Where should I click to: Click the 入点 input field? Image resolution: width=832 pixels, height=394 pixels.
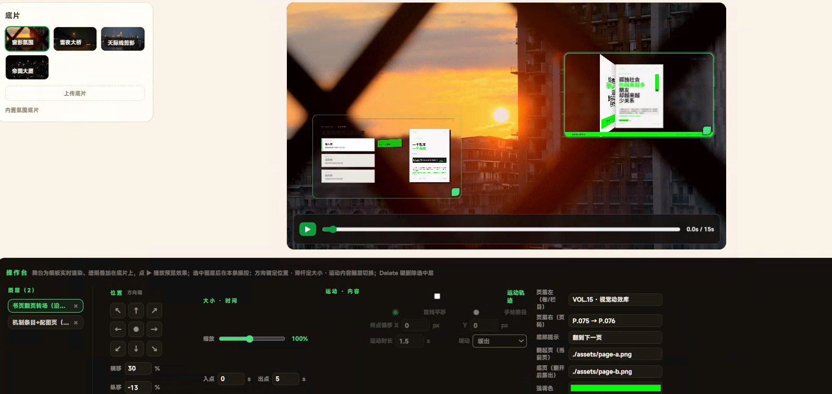(232, 379)
